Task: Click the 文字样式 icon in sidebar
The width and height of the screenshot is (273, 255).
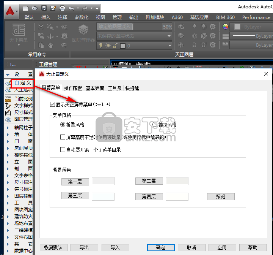Action: [8, 106]
